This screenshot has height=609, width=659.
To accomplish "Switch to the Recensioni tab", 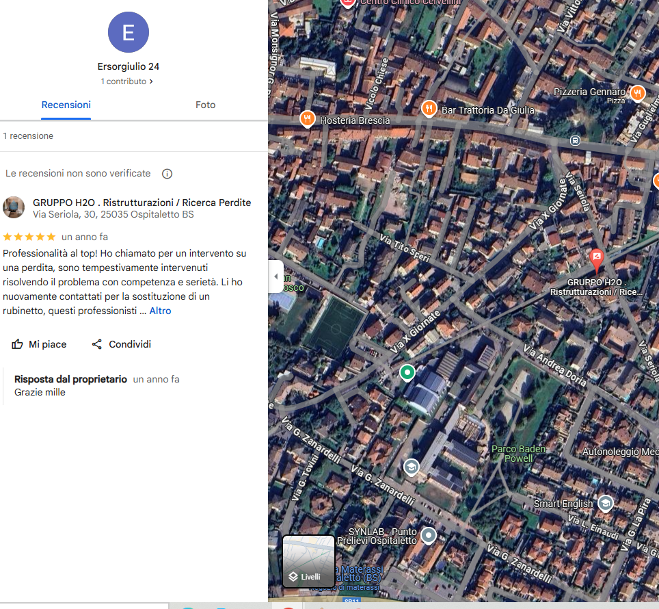I will [66, 105].
